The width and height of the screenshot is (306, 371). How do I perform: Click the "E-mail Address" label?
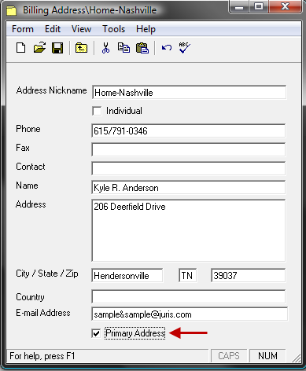click(x=43, y=313)
